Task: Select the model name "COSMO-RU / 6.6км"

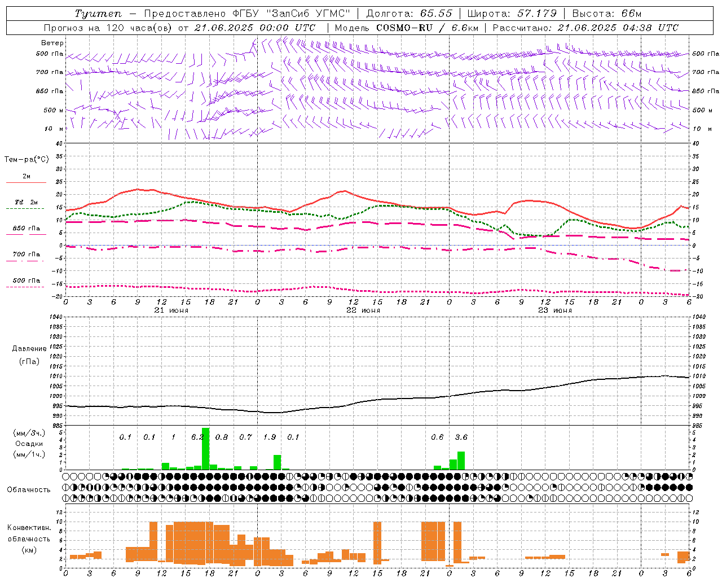Action: [x=428, y=28]
